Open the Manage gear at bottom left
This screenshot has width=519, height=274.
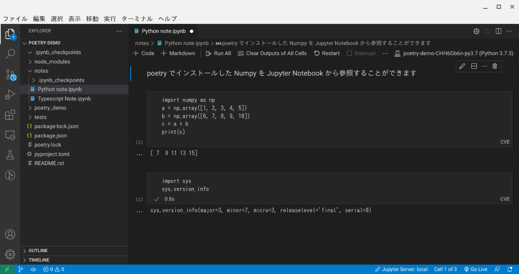pos(10,254)
